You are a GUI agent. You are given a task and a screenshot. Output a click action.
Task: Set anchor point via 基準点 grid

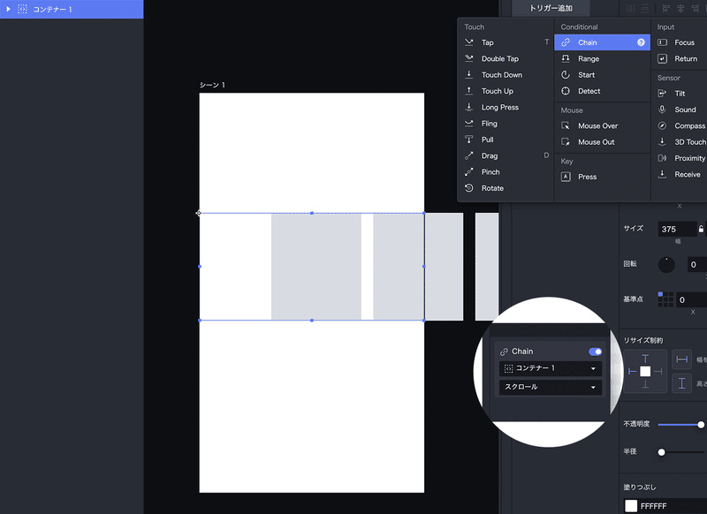(x=665, y=299)
